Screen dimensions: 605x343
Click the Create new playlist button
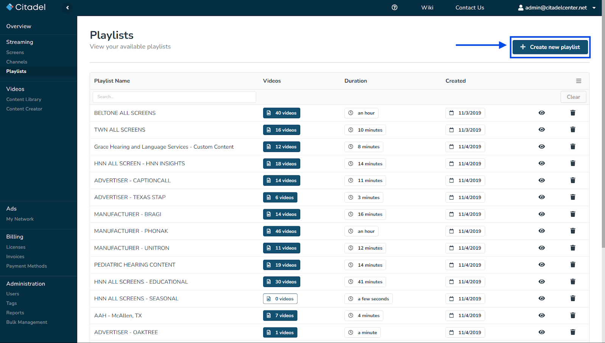click(x=550, y=47)
